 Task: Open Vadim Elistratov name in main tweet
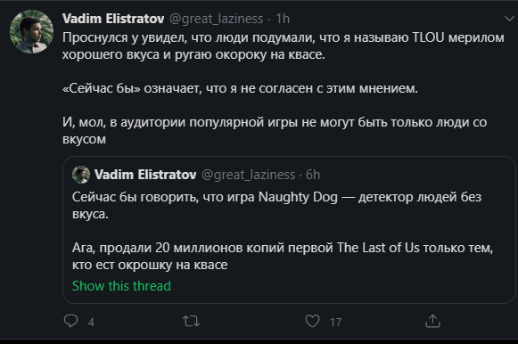(113, 19)
